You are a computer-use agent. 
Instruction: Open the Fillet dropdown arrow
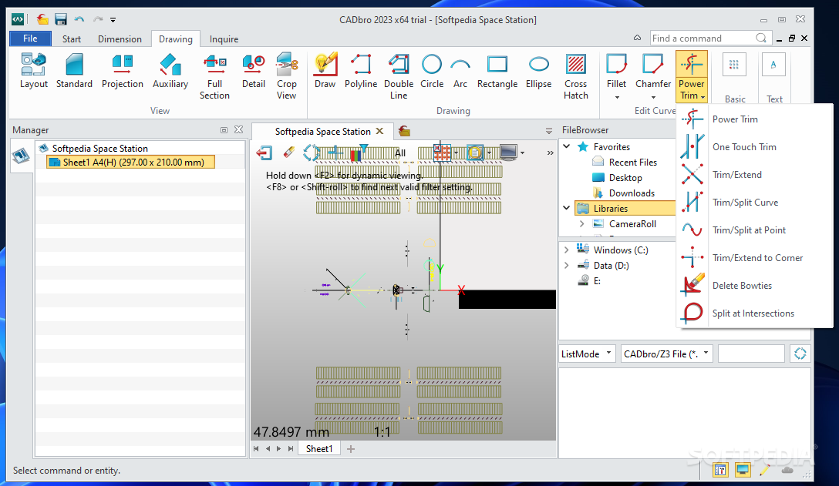[x=616, y=97]
